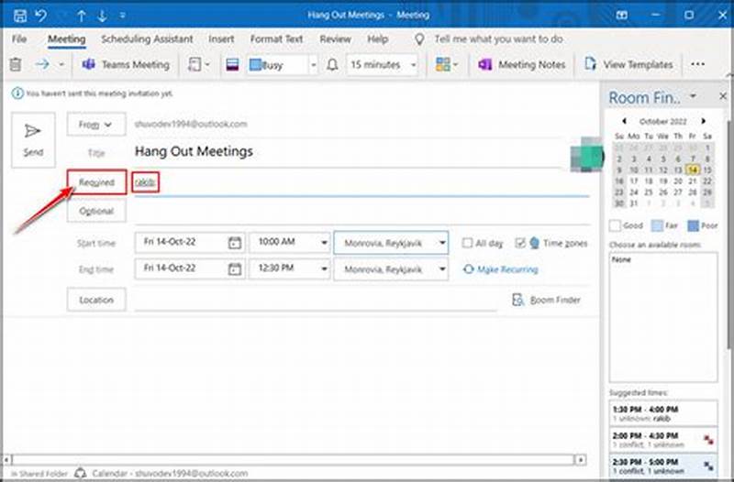Image resolution: width=734 pixels, height=482 pixels.
Task: Go to previous item with up arrow
Action: 81,16
